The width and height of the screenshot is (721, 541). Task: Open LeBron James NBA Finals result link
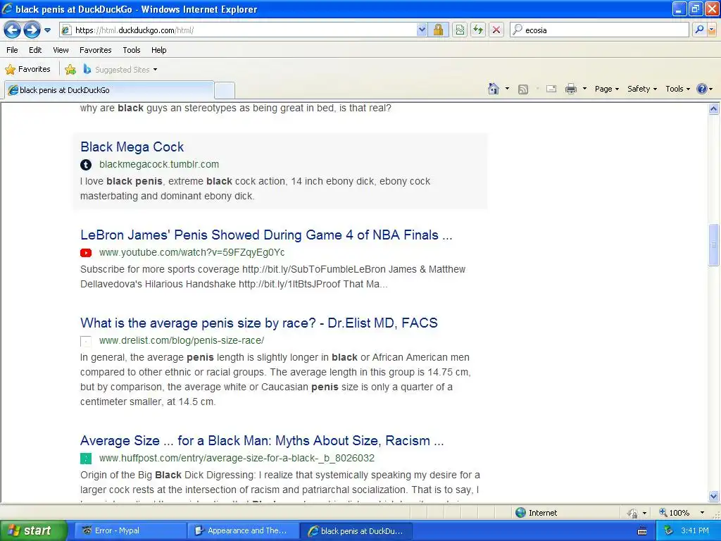click(x=266, y=235)
